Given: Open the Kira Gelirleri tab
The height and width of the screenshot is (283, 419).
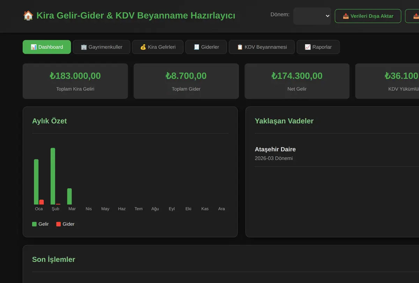Looking at the screenshot, I should pyautogui.click(x=158, y=47).
